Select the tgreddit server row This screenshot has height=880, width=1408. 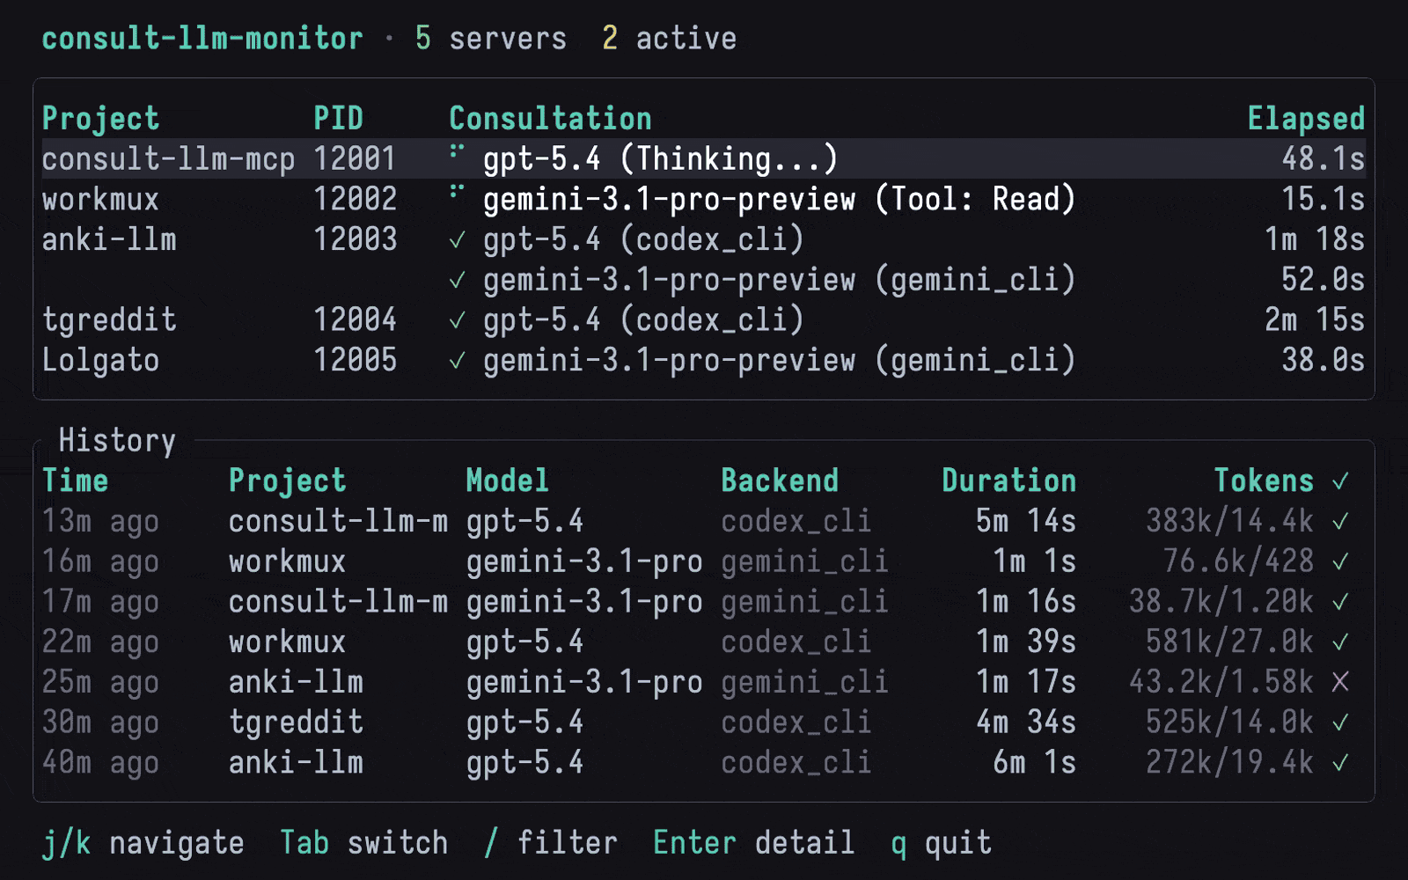click(703, 319)
